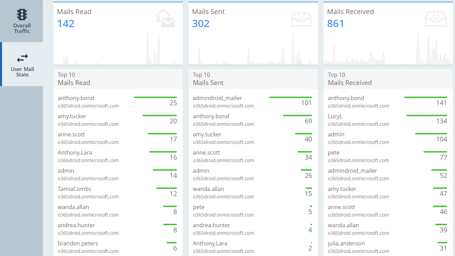
Task: Click the green bar for pete's received mails
Action: pos(435,152)
